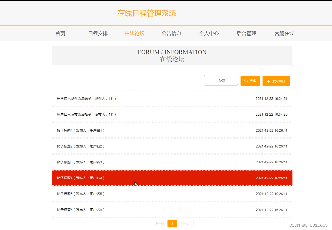Open the post 帖子标题1 by 用户名1

point(80,130)
